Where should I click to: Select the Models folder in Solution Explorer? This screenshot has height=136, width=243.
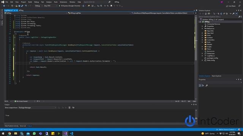point(209,45)
